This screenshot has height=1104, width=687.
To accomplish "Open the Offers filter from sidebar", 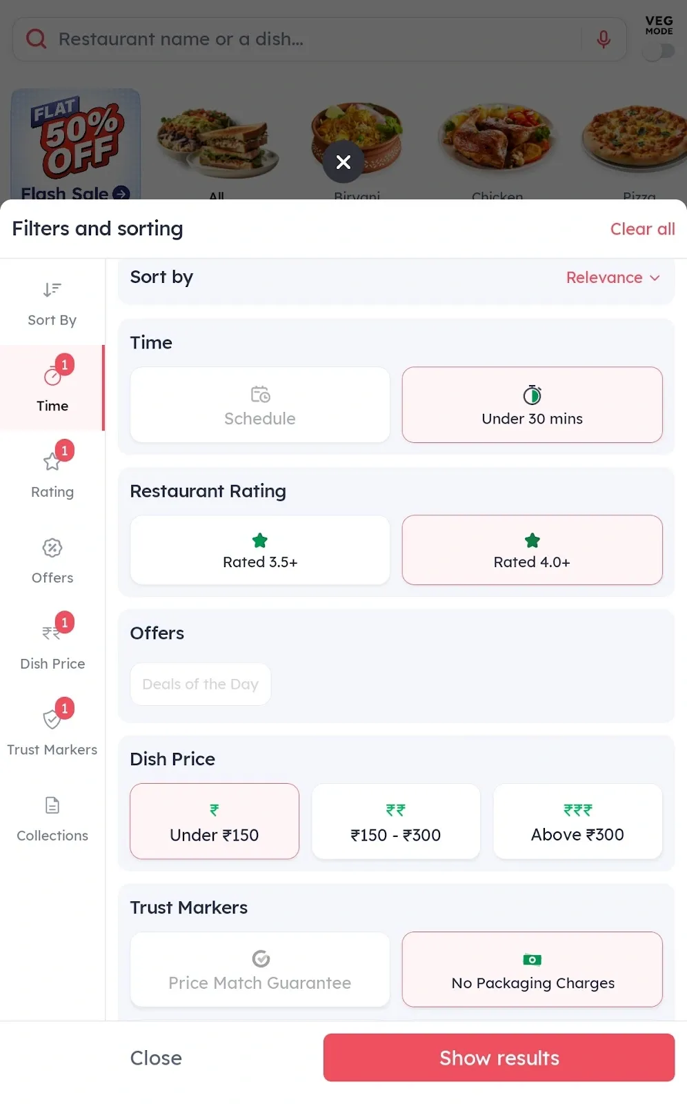I will (x=52, y=559).
